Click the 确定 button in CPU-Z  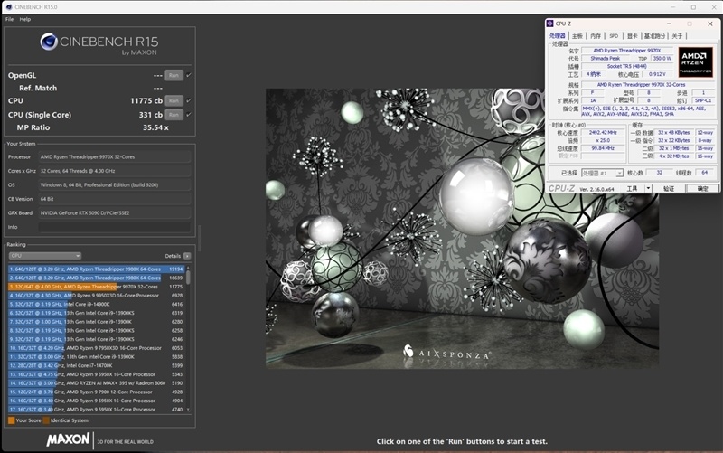[x=702, y=189]
